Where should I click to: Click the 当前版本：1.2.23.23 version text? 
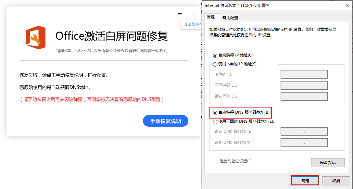tap(73, 51)
